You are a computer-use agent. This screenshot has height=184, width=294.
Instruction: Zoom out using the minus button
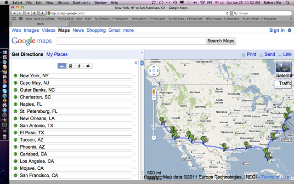(154, 138)
